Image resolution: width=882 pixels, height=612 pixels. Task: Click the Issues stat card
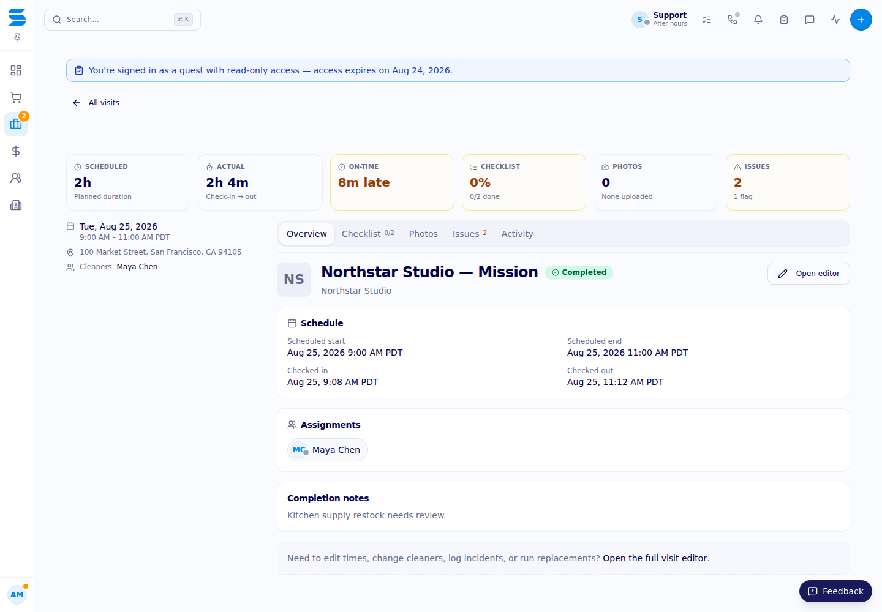point(788,182)
